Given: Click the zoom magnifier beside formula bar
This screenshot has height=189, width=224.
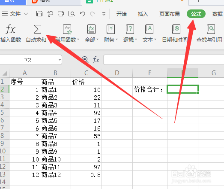Looking at the screenshot, I should (x=85, y=60).
